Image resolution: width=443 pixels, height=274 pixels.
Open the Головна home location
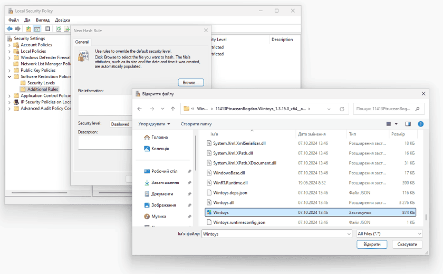click(159, 137)
